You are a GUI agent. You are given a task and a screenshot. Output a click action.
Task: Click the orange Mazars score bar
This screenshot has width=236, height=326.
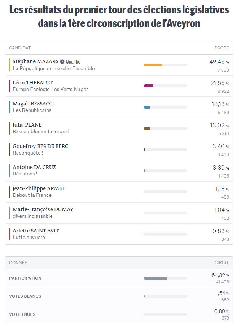point(153,65)
